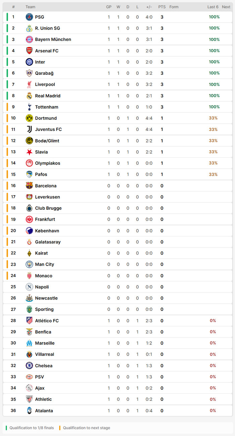
Task: Sort table by PTS column header
Action: [x=162, y=7]
